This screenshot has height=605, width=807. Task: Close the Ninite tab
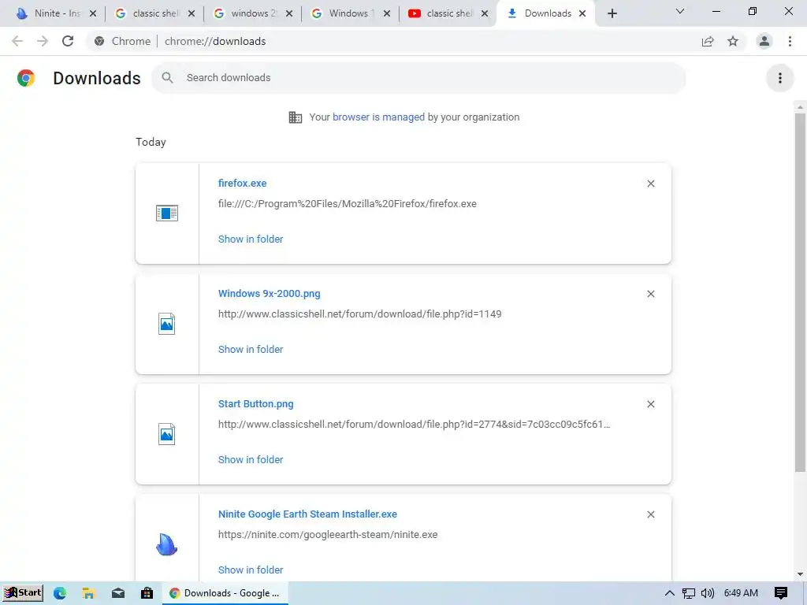pyautogui.click(x=93, y=13)
